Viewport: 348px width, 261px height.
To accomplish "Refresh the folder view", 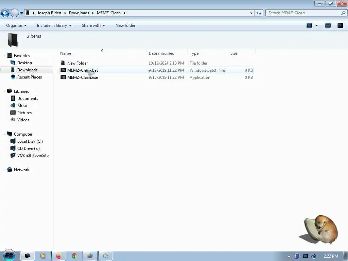I will [259, 13].
